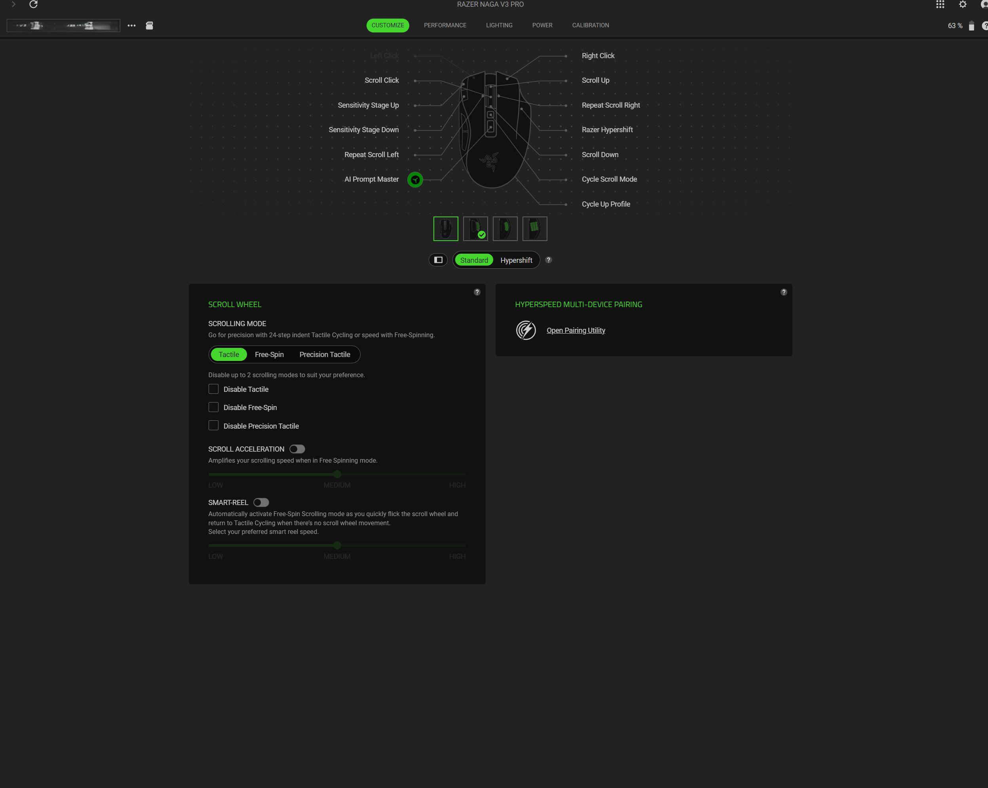The height and width of the screenshot is (788, 988).
Task: Click the Right Click button assignment
Action: 598,56
